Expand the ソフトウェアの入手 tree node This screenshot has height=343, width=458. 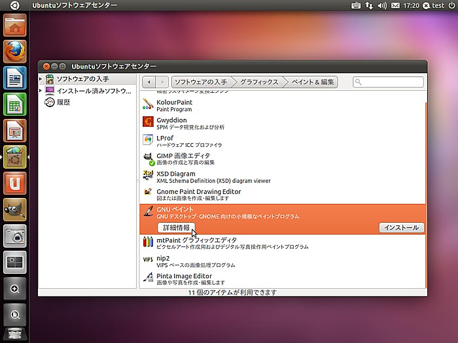(x=41, y=79)
